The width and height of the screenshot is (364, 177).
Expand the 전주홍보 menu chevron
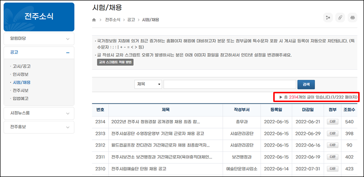pyautogui.click(x=67, y=127)
